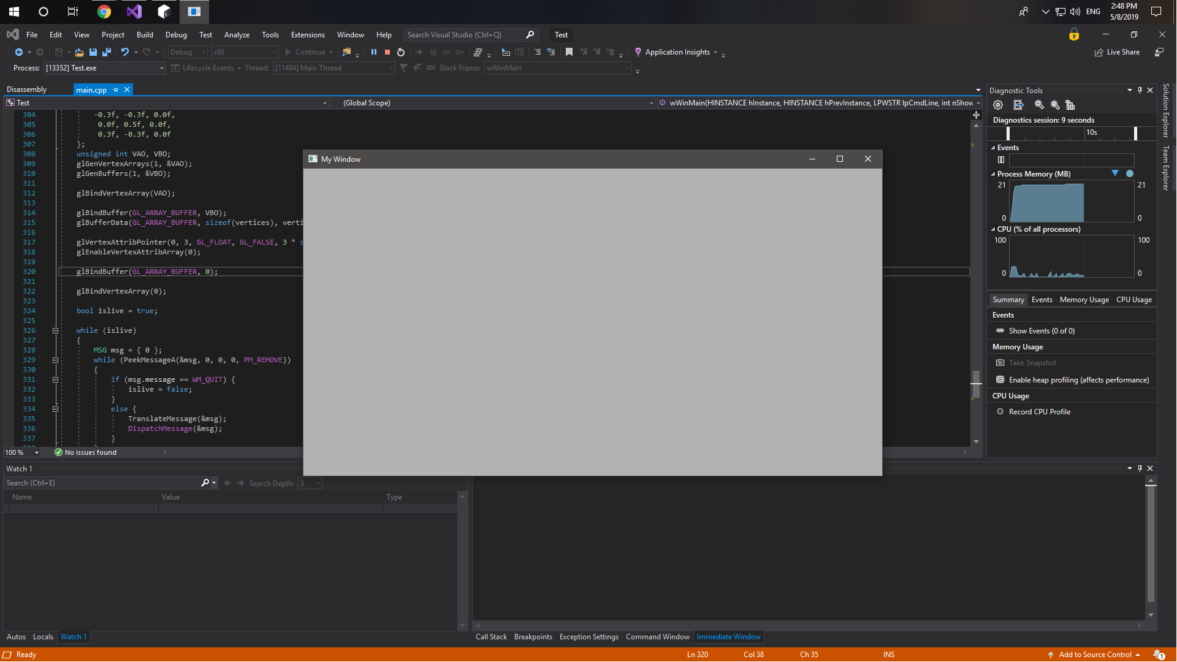The height and width of the screenshot is (662, 1177).
Task: Open the Extensions menu
Action: pyautogui.click(x=308, y=35)
